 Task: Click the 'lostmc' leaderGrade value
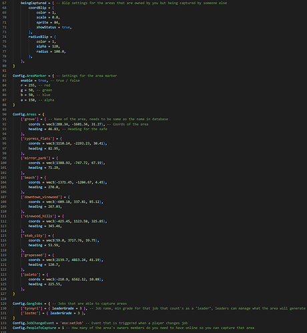79,313
